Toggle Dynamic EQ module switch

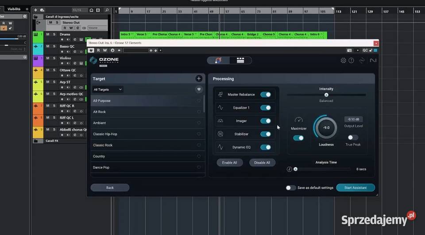(265, 147)
